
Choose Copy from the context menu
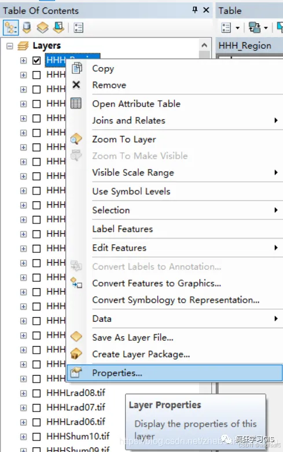coord(174,69)
